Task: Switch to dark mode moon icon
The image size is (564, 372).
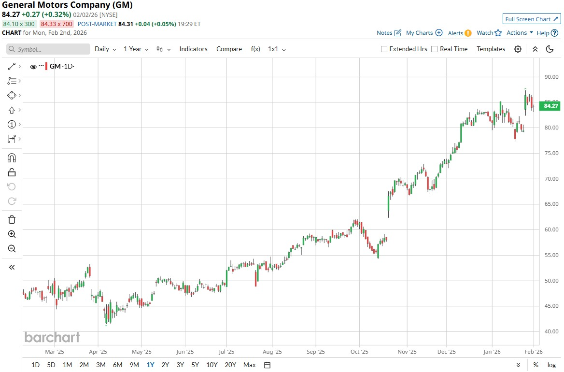Action: [x=550, y=49]
